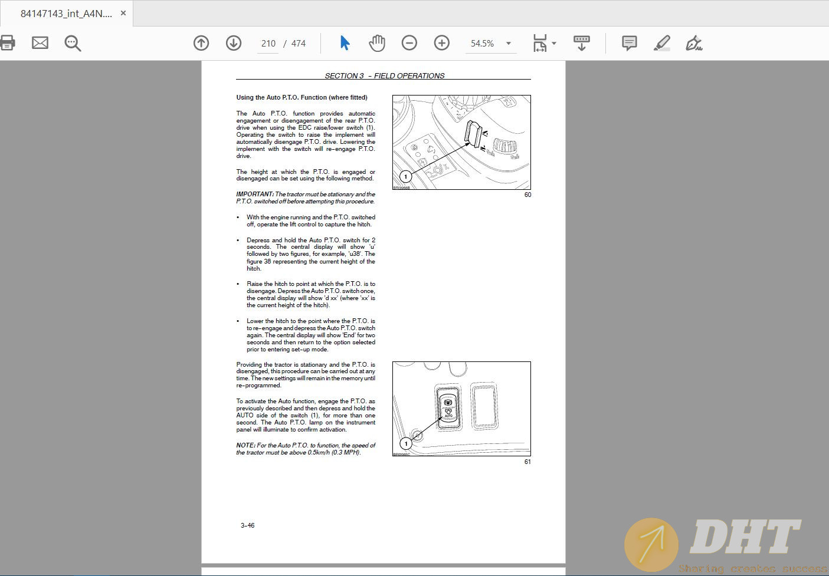The height and width of the screenshot is (576, 829).
Task: Add a comment sticky note
Action: click(630, 43)
